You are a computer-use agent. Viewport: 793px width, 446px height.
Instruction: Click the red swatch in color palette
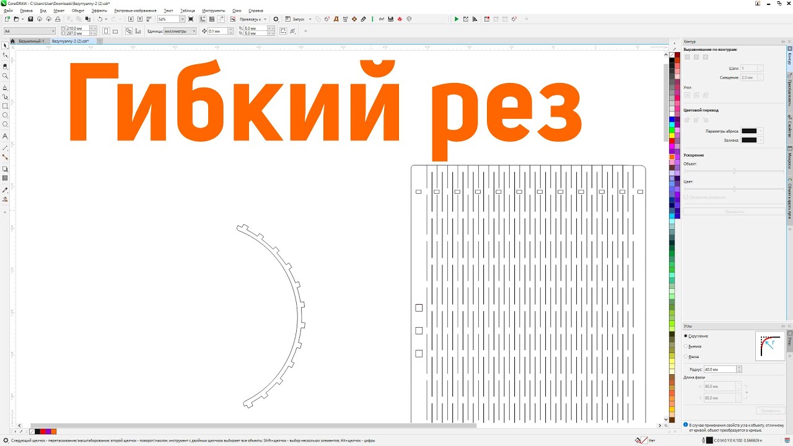pyautogui.click(x=672, y=141)
